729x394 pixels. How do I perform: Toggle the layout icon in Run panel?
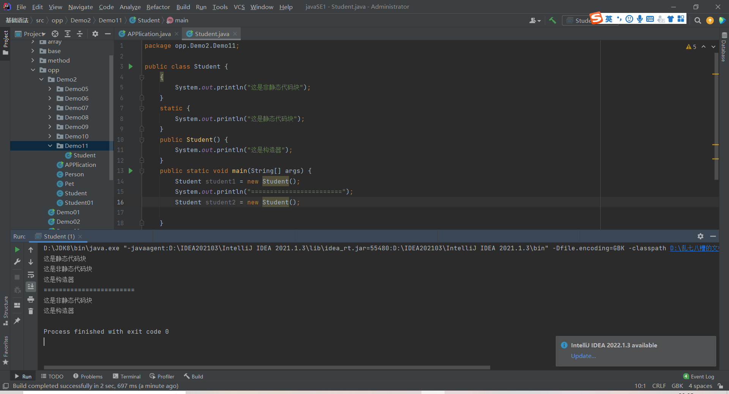(17, 305)
